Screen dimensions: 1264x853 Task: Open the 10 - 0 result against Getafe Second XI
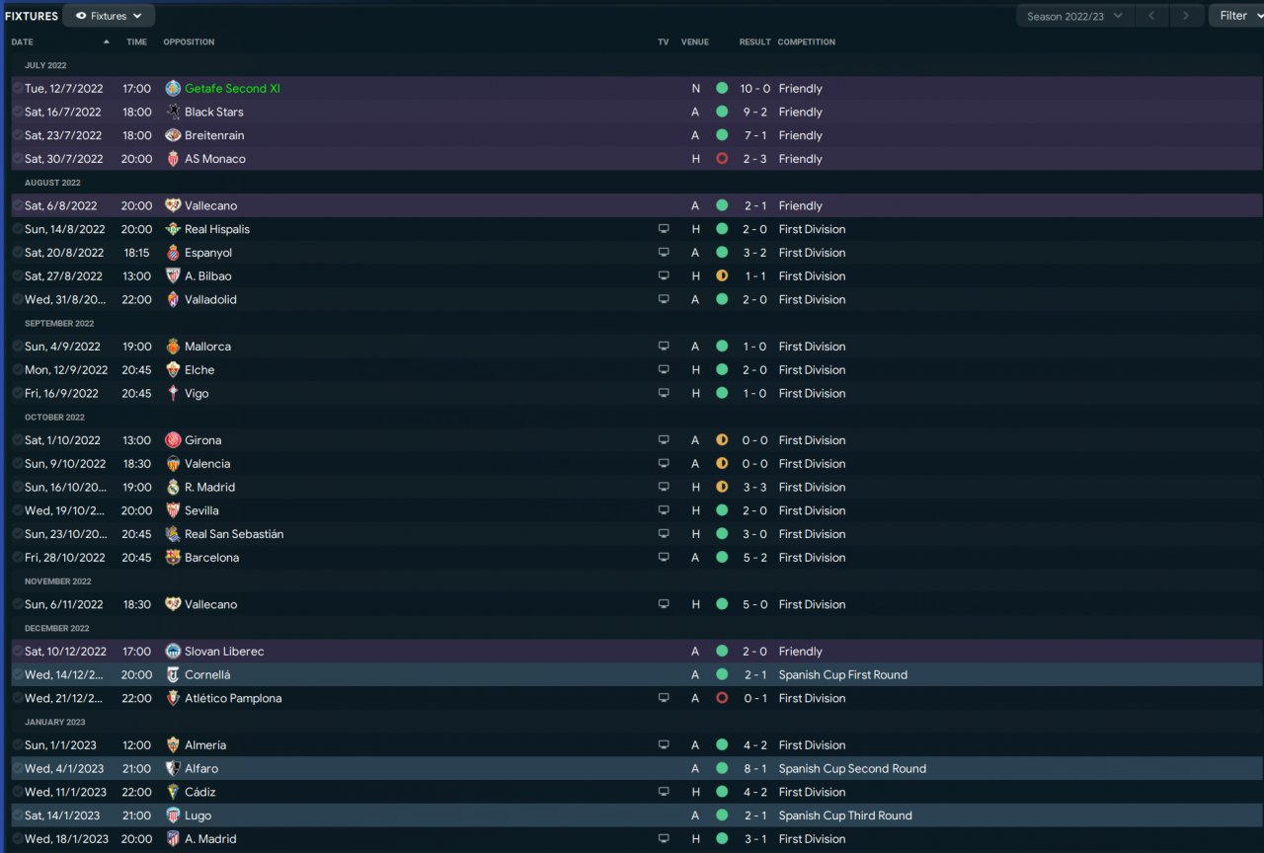click(x=754, y=88)
